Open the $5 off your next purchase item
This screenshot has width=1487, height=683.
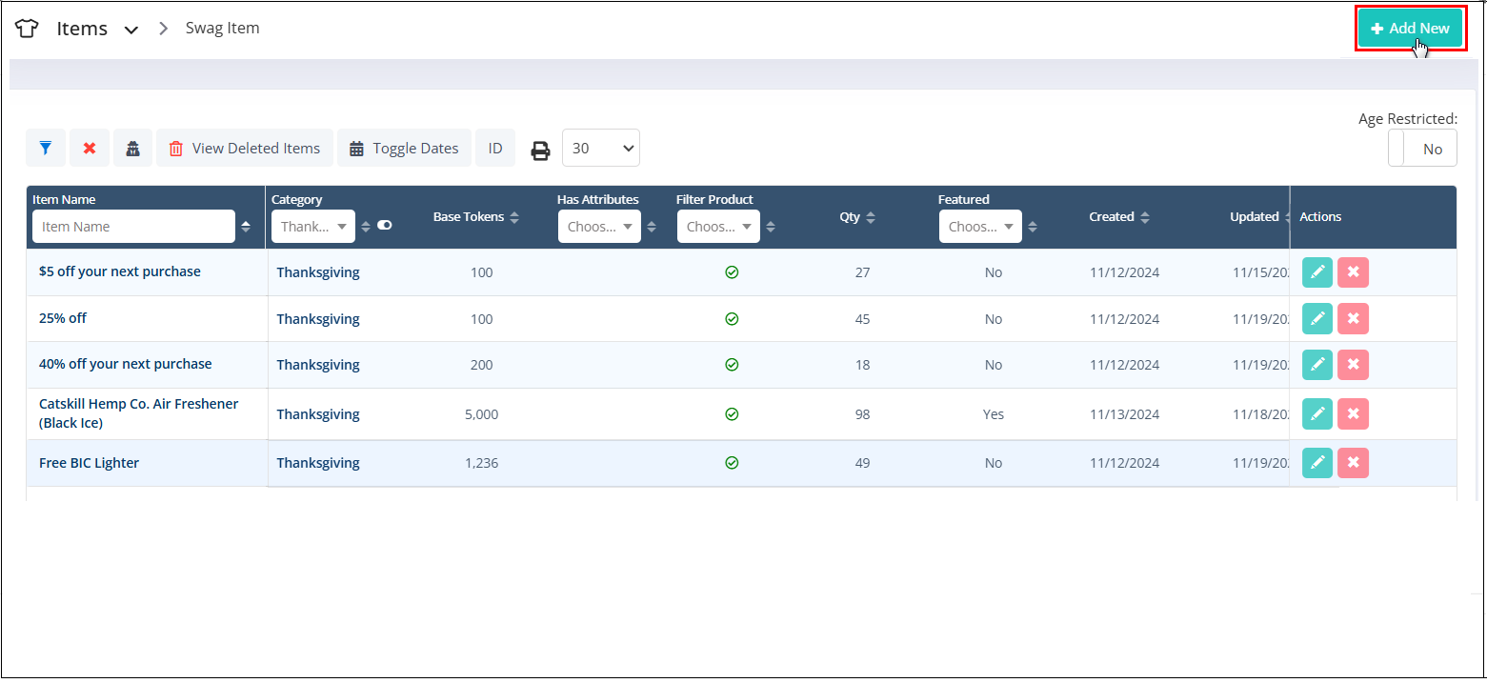coord(120,271)
